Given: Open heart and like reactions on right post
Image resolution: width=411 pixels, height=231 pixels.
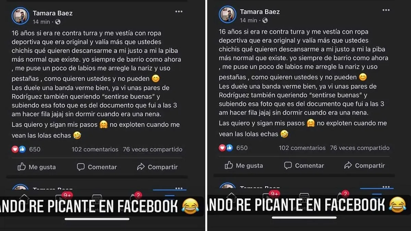Looking at the screenshot, I should 226,148.
